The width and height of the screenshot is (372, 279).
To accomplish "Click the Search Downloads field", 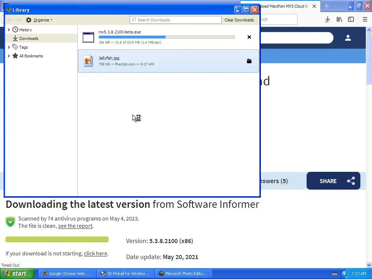I will tap(175, 20).
